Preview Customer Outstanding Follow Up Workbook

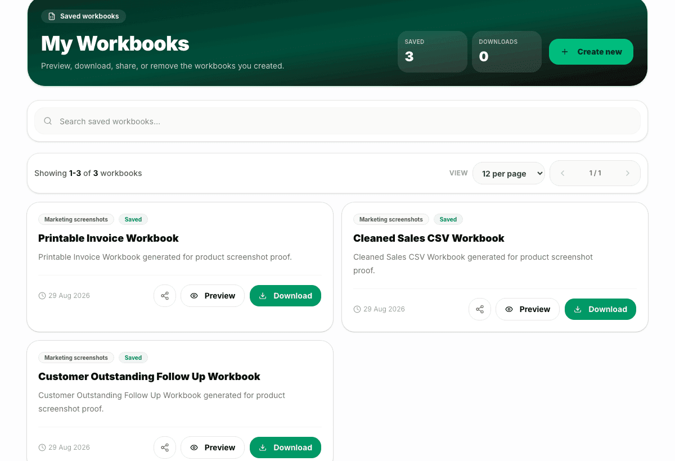(213, 448)
